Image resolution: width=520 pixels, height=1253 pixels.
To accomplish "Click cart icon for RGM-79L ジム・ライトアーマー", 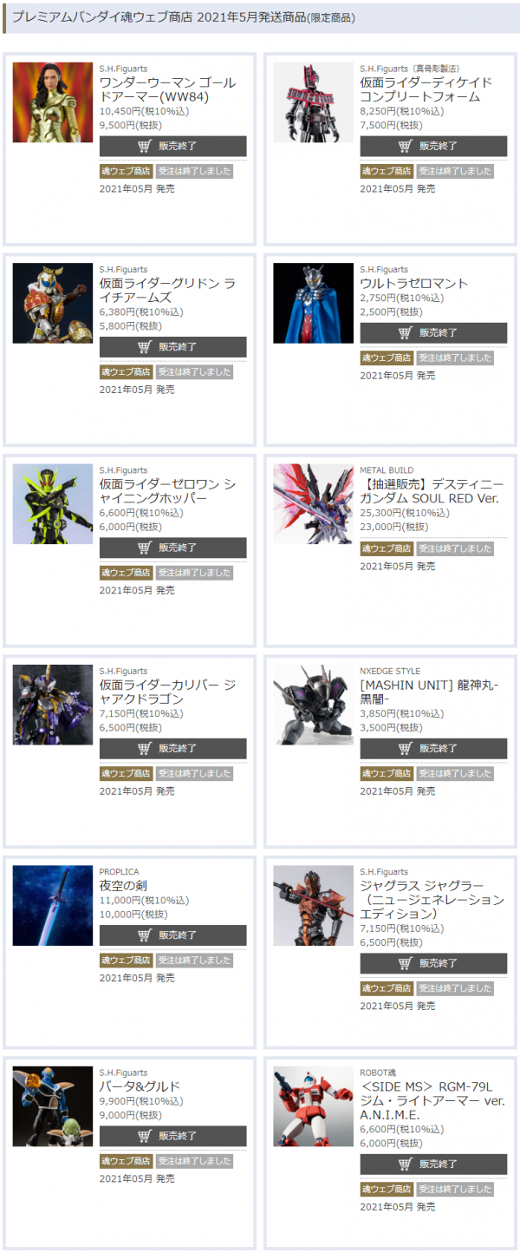I will click(x=406, y=1164).
